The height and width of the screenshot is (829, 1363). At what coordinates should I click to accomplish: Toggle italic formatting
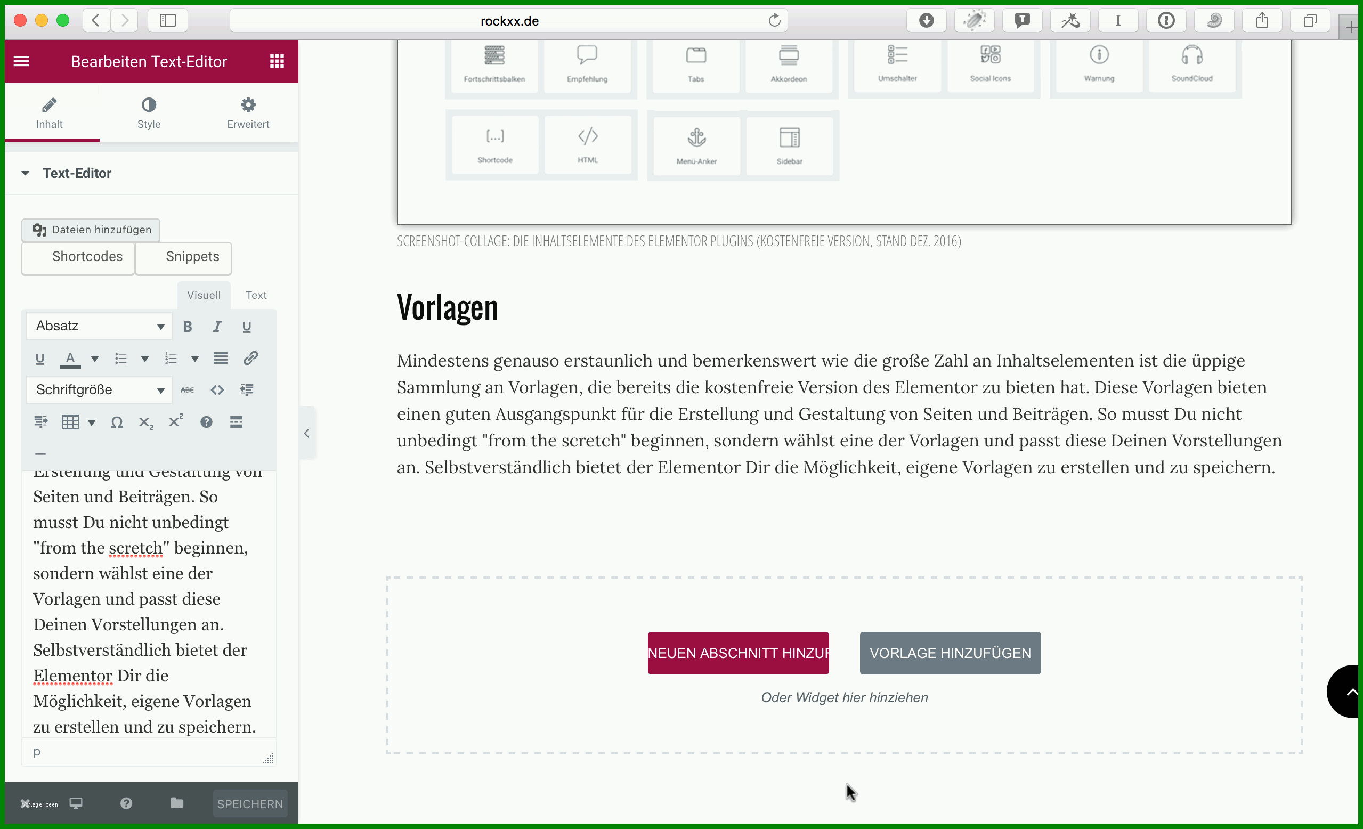point(217,326)
